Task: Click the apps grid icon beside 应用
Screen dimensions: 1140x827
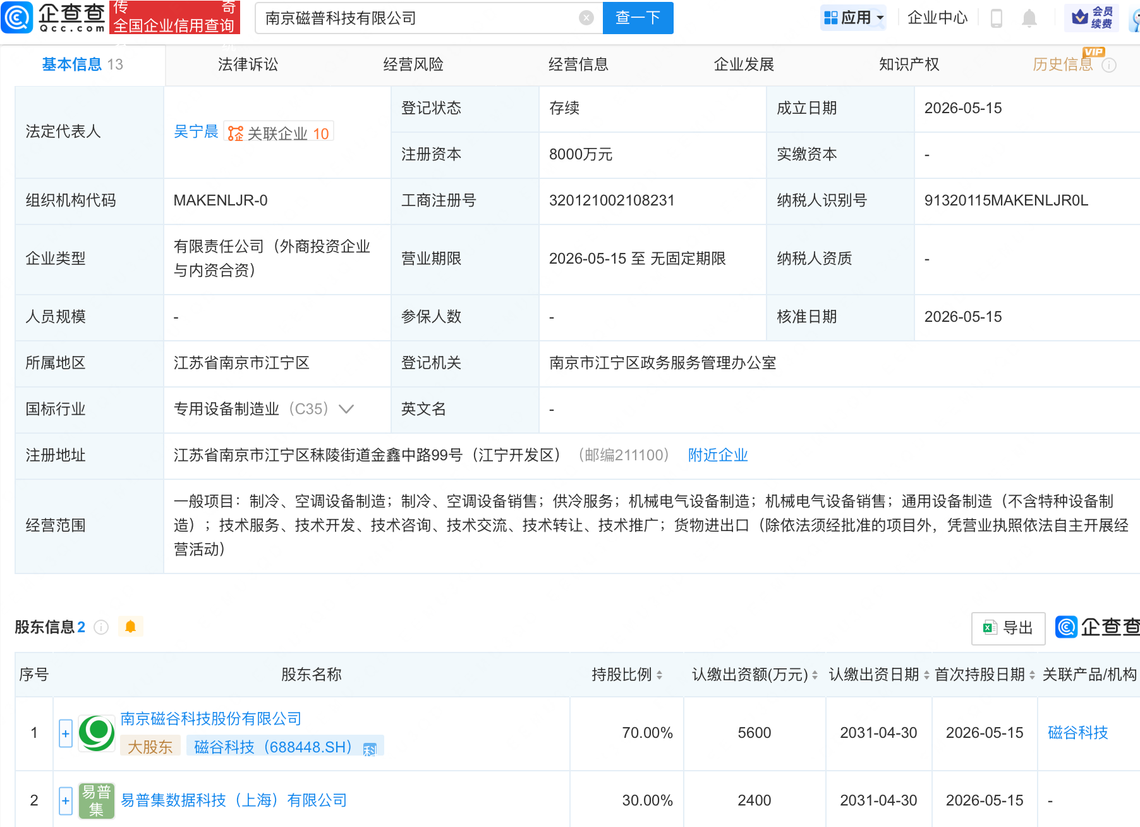Action: click(831, 18)
